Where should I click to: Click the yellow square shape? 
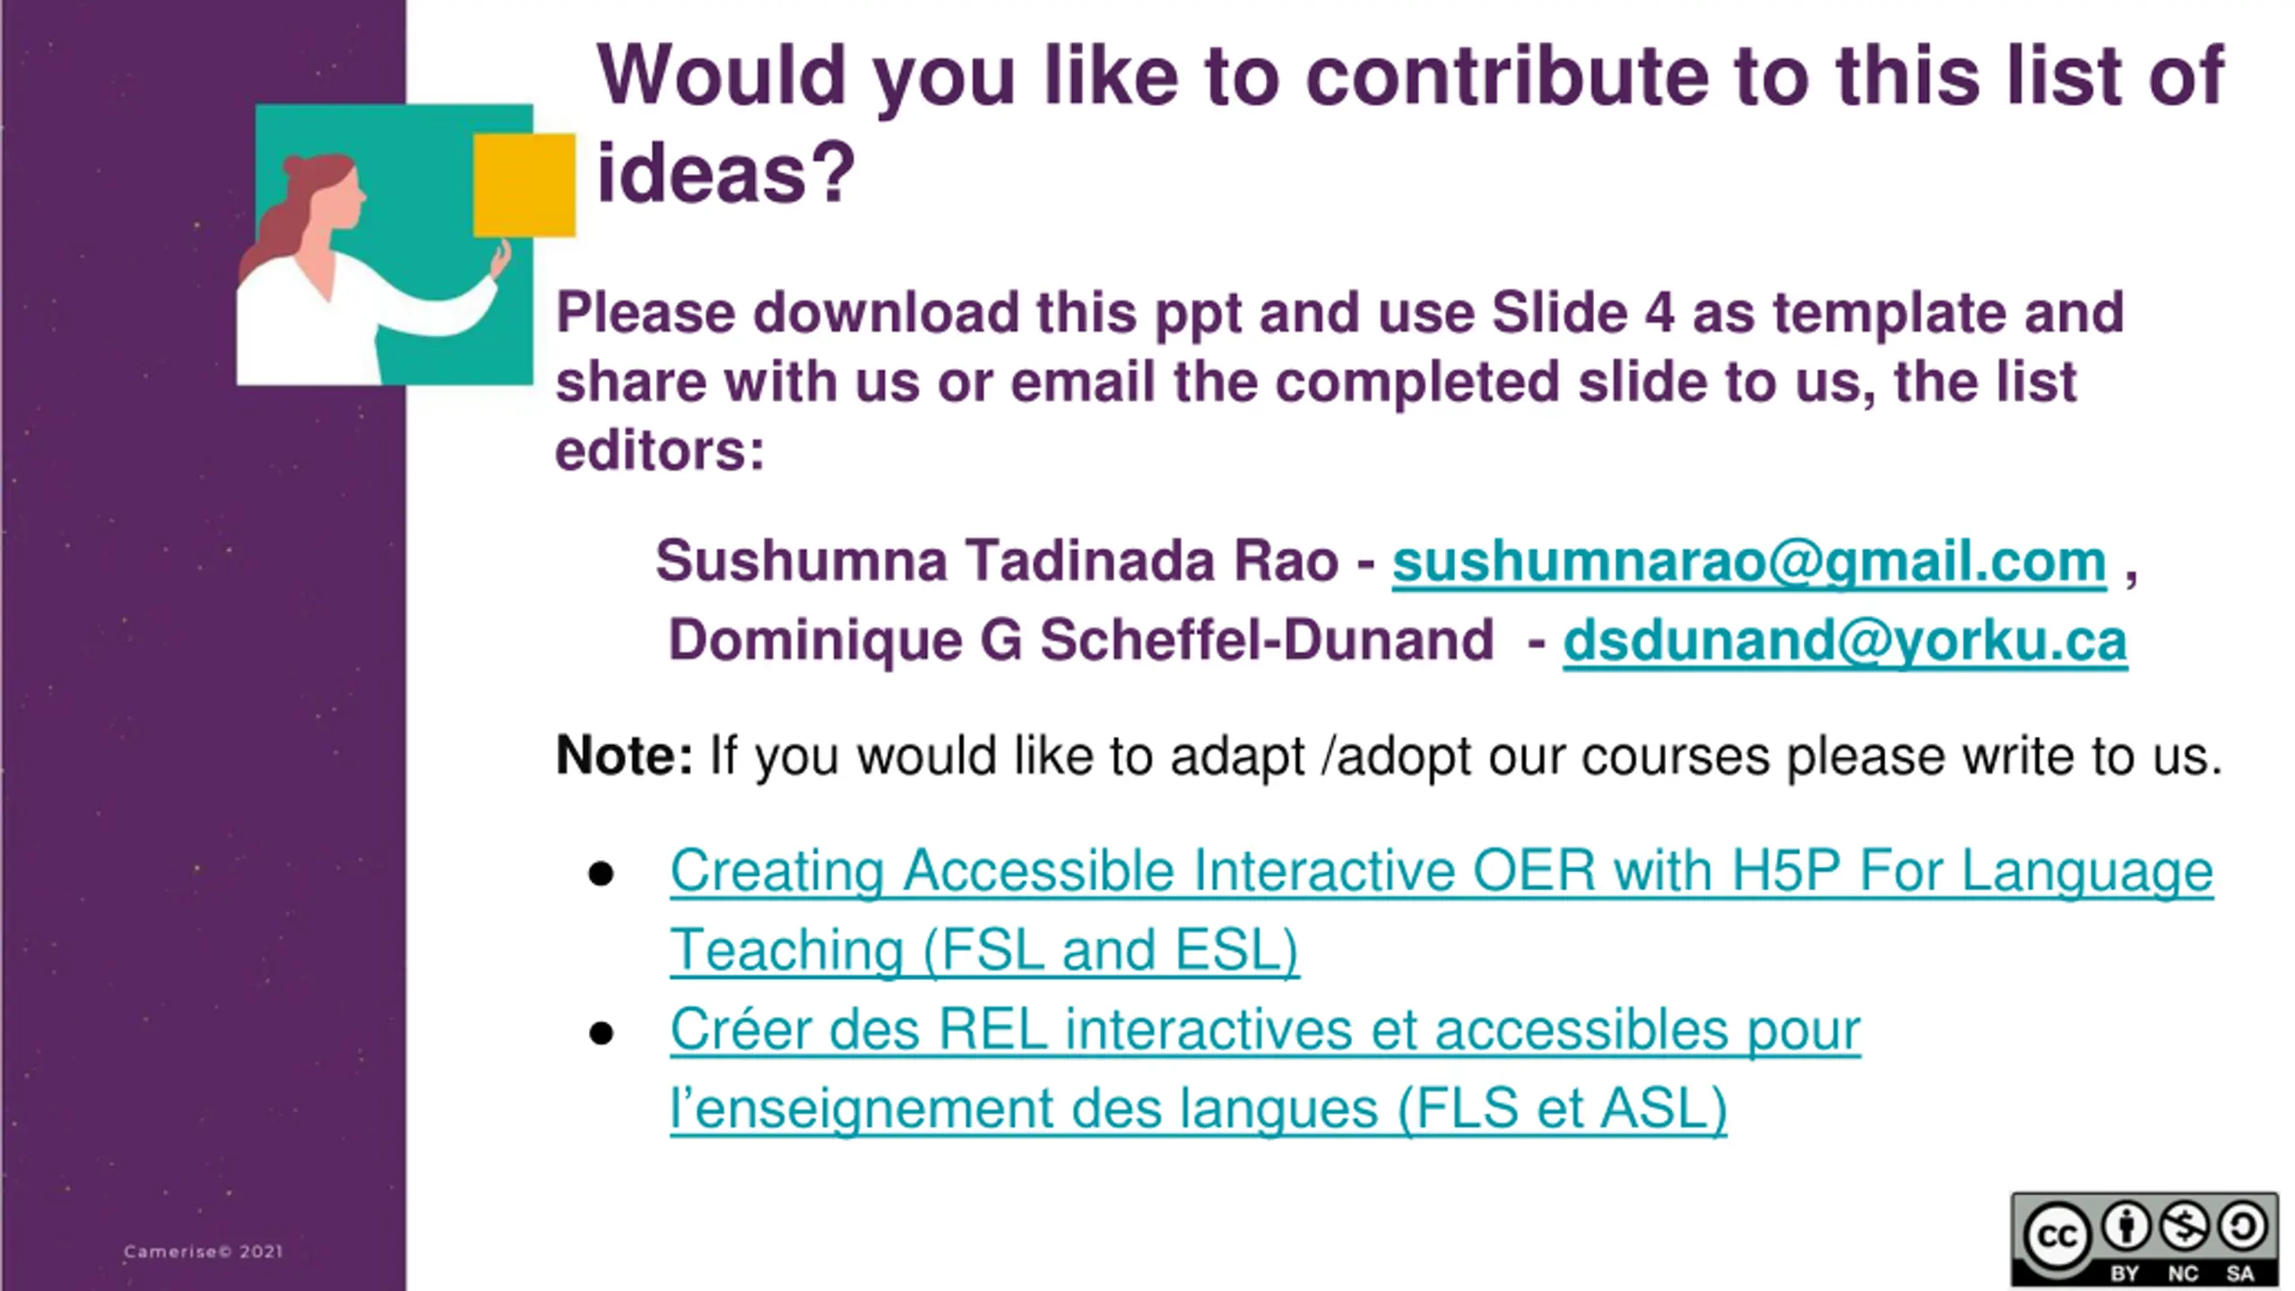tap(524, 185)
